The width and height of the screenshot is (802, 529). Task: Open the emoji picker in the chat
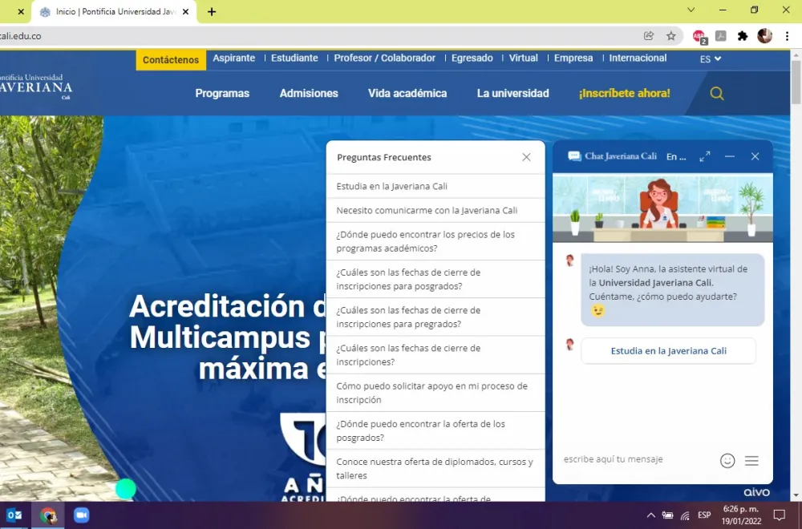click(727, 460)
